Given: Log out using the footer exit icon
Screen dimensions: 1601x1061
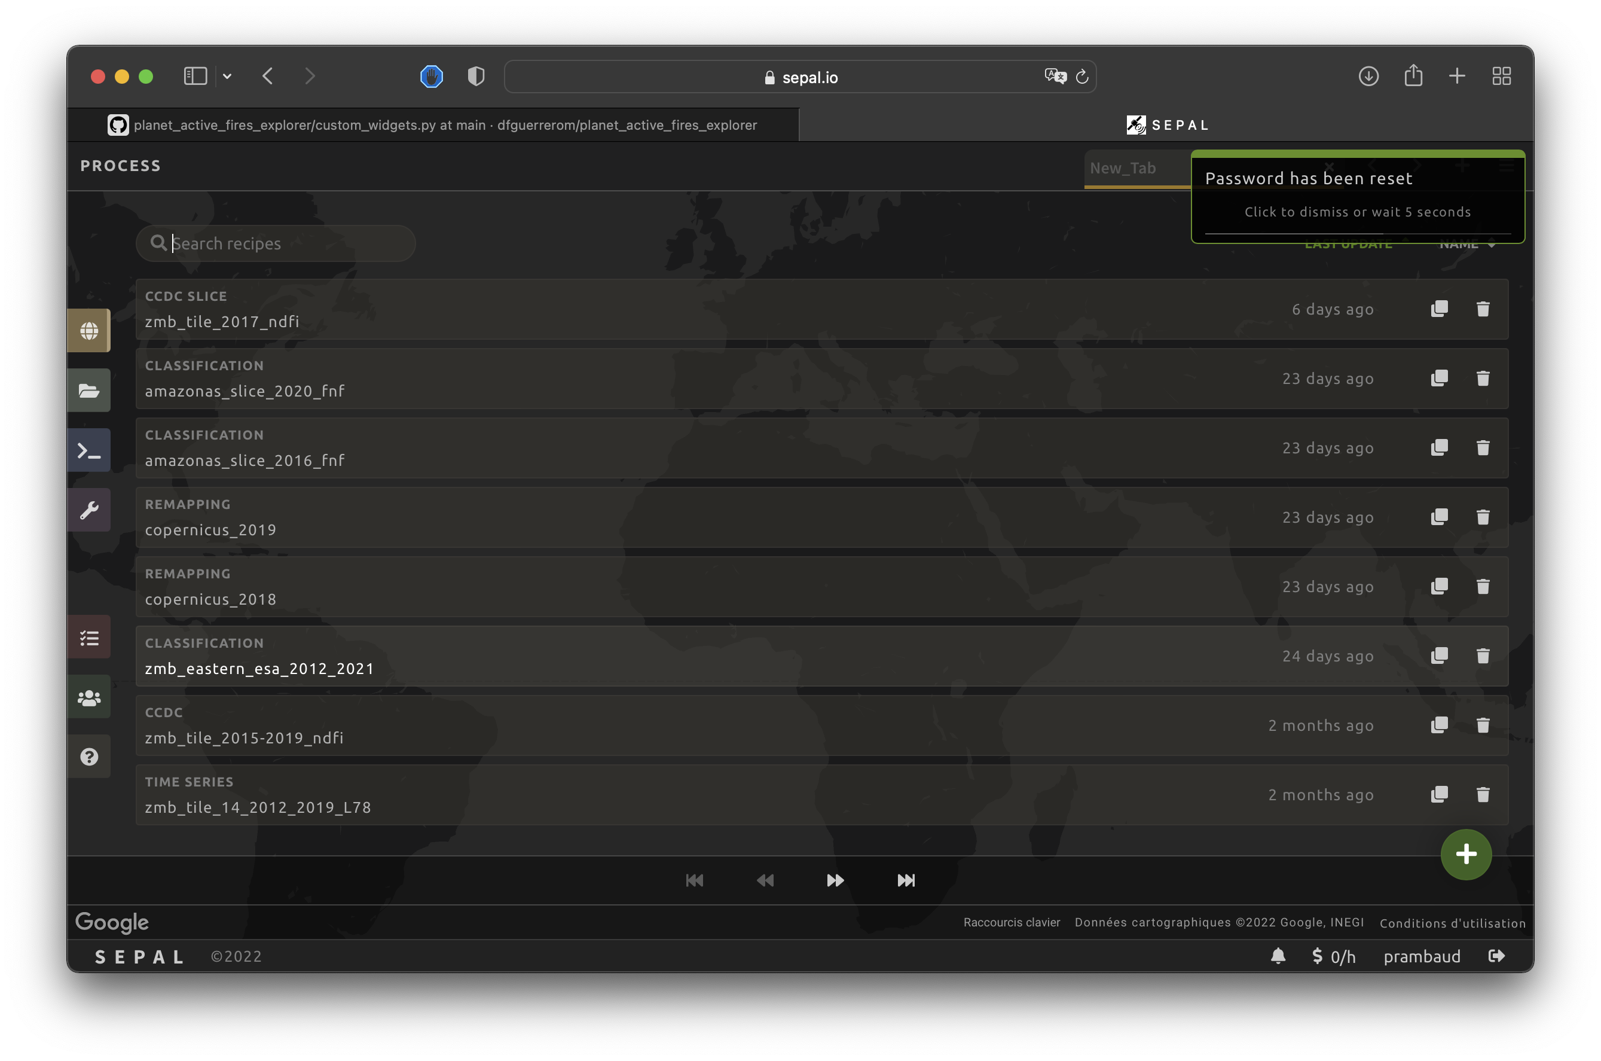Looking at the screenshot, I should (1496, 956).
